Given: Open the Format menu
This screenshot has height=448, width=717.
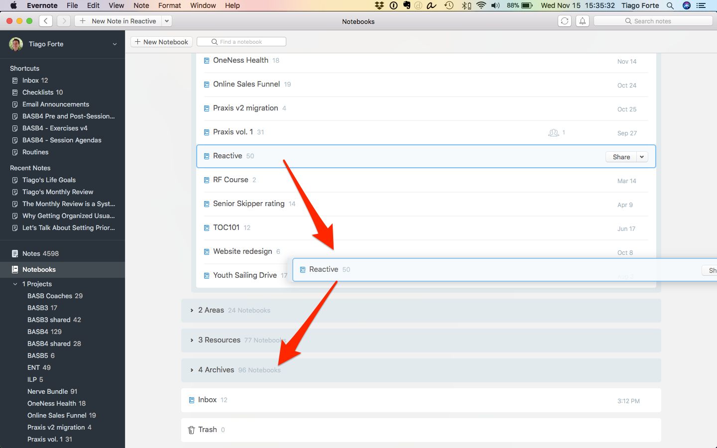Looking at the screenshot, I should [x=170, y=5].
